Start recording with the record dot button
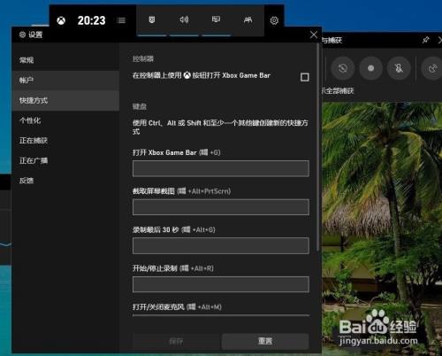 pyautogui.click(x=370, y=68)
